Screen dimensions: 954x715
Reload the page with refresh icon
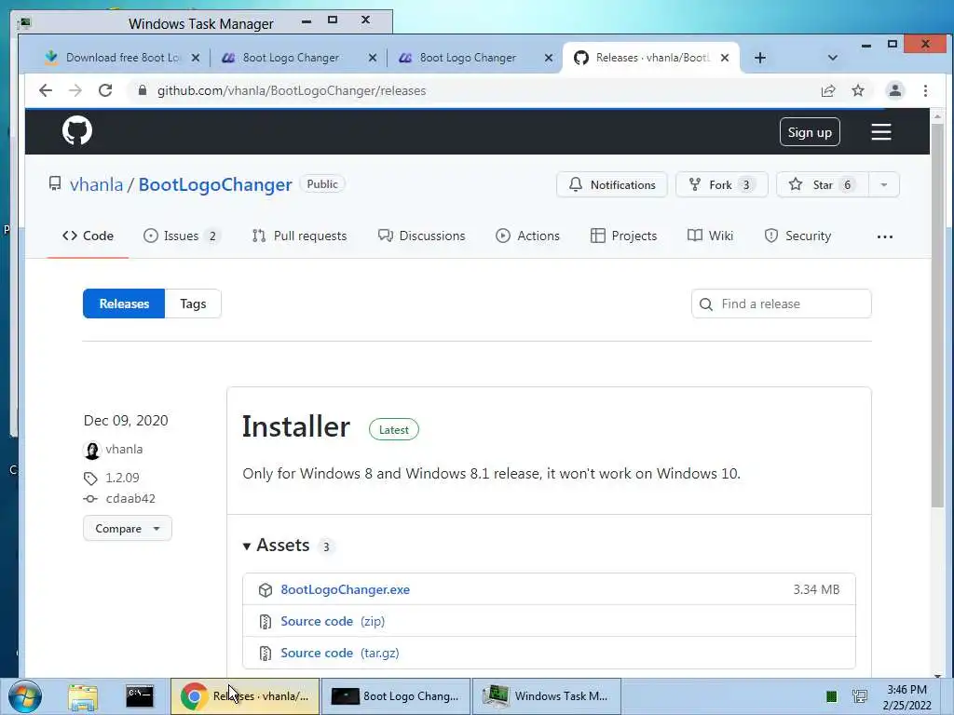click(105, 90)
